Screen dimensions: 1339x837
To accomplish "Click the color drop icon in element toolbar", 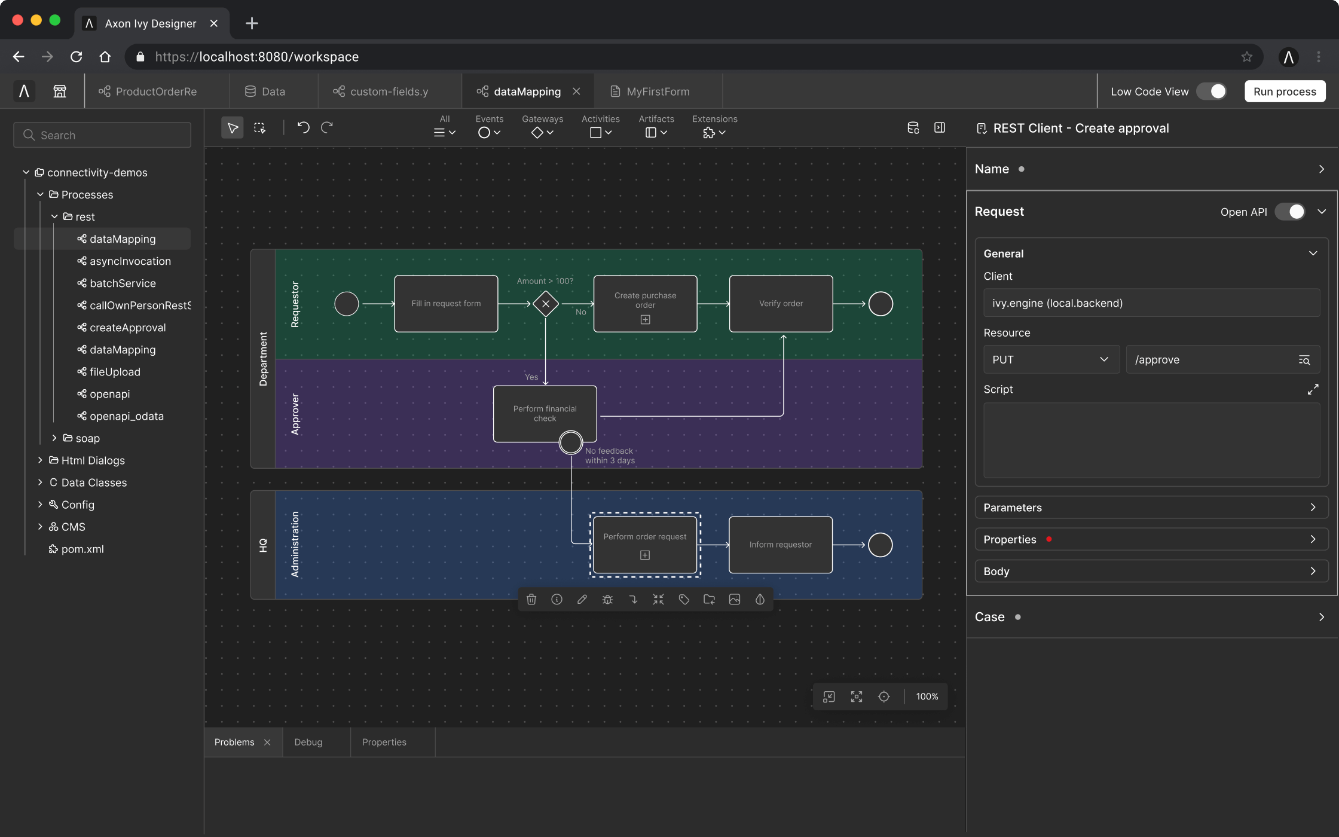I will [x=760, y=600].
